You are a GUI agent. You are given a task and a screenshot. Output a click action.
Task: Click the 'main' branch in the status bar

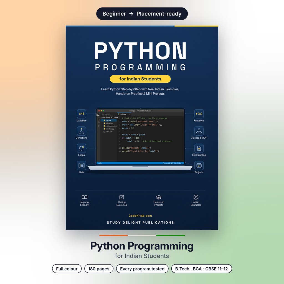[100, 163]
